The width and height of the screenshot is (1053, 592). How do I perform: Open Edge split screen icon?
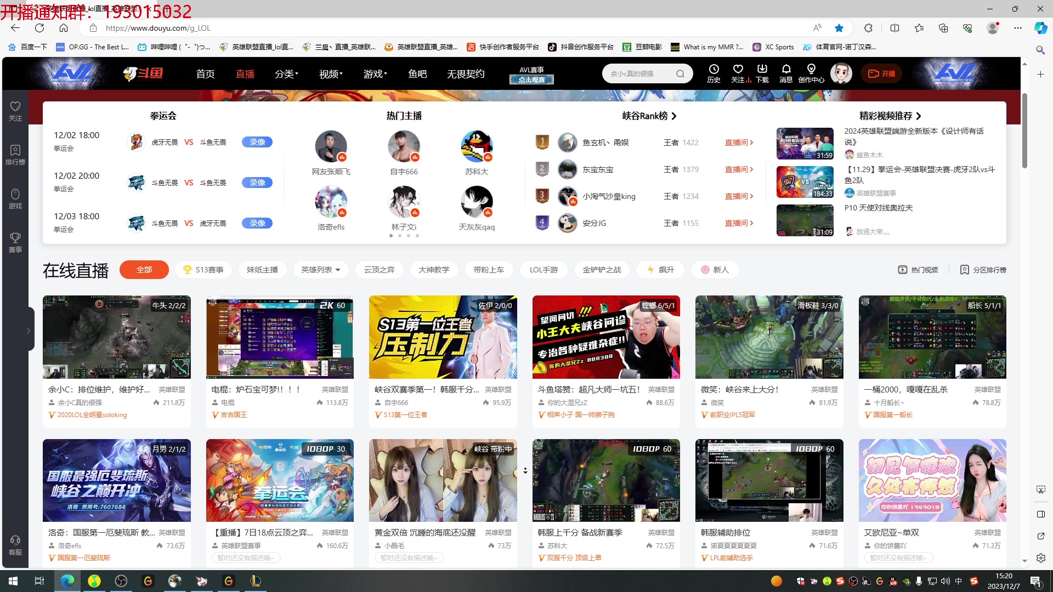pyautogui.click(x=895, y=28)
